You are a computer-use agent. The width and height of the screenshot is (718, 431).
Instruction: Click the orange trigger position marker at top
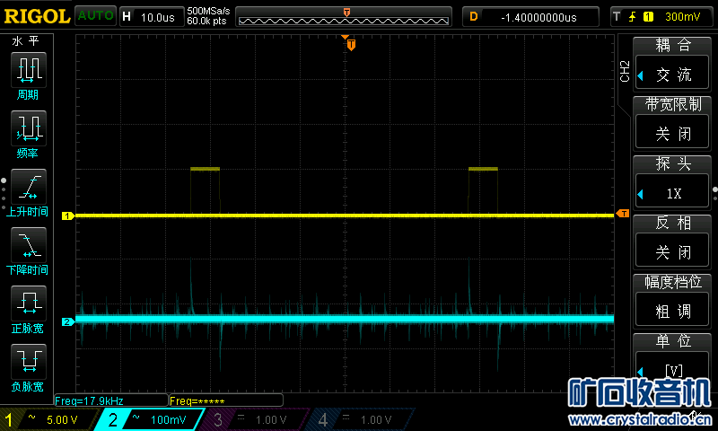[x=351, y=44]
